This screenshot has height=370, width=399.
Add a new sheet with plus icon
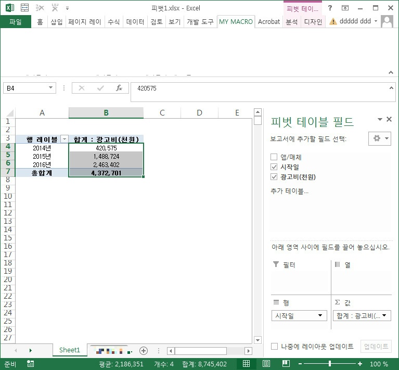tap(144, 351)
